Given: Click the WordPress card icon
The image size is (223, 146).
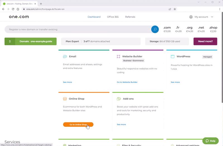Looking at the screenshot, I should [172, 56].
